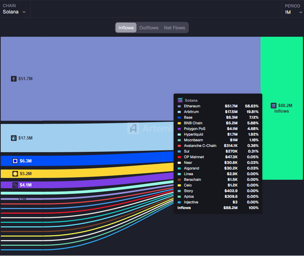Screen dimensions: 304x256
Task: Click BNB Chain row text in tooltip
Action: 193,123
